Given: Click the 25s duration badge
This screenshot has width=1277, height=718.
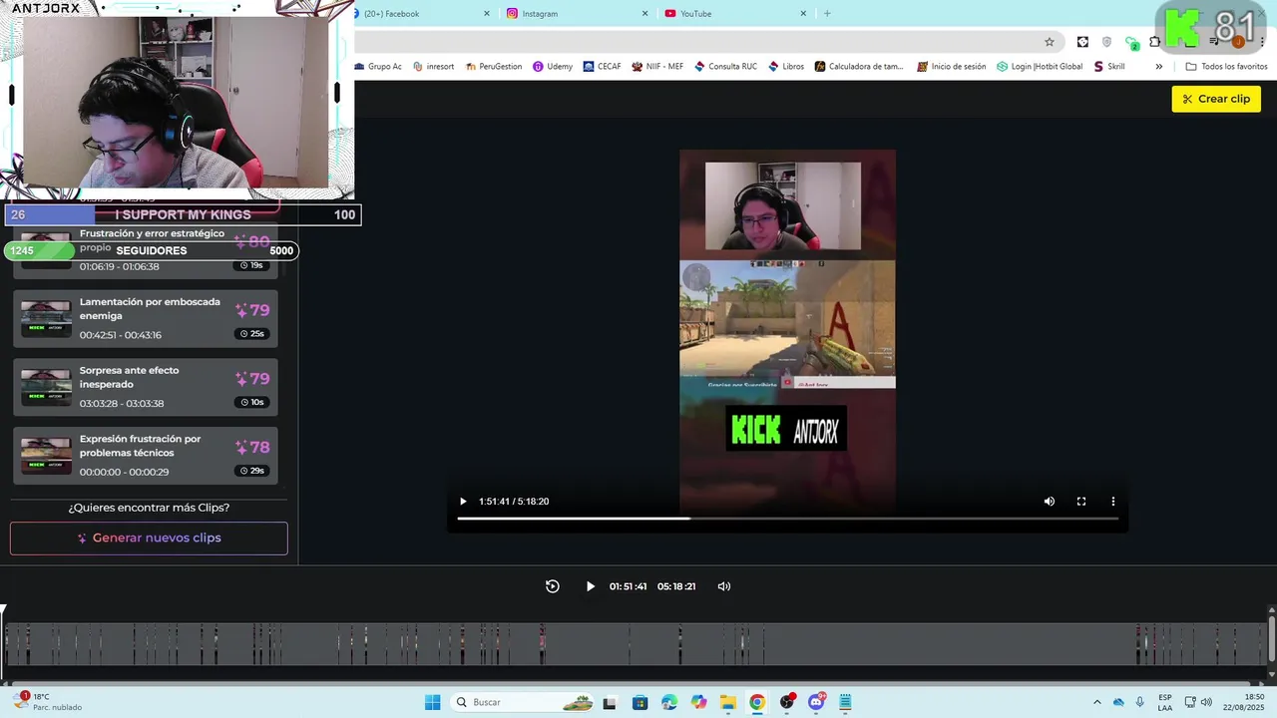Looking at the screenshot, I should tap(251, 333).
